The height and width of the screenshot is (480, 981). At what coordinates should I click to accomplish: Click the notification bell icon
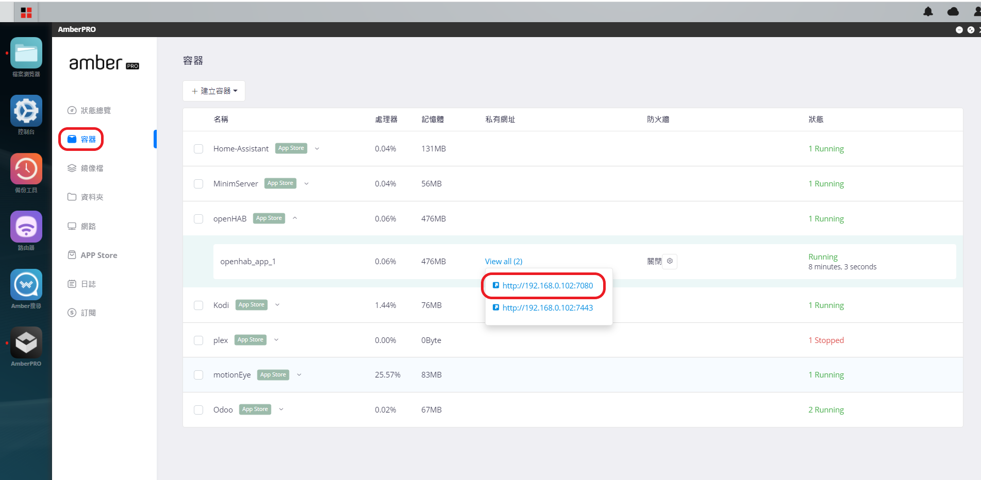928,11
